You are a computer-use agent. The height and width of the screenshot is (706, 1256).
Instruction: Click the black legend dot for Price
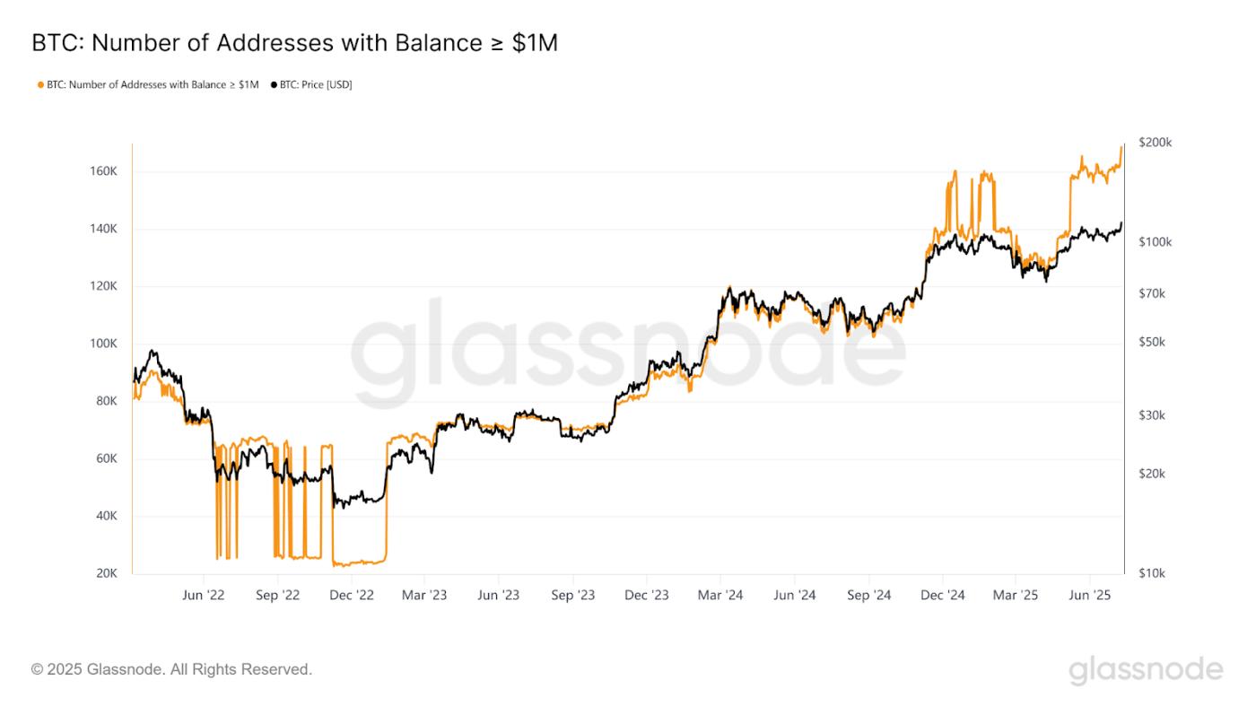click(274, 84)
